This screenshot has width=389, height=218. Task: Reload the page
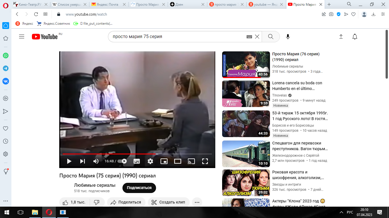coord(36,14)
